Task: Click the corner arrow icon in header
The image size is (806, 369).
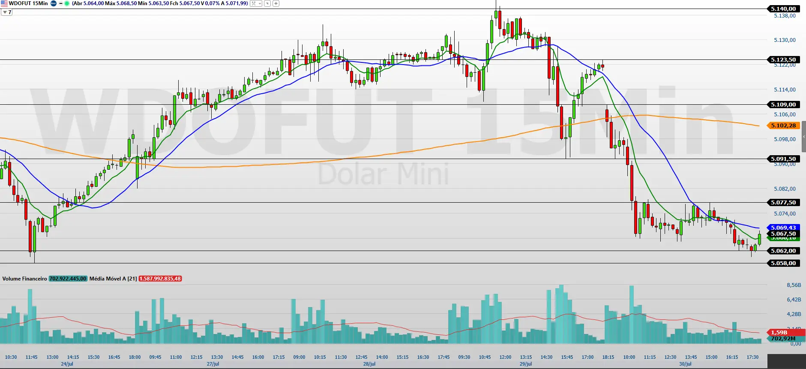Action: [x=267, y=3]
